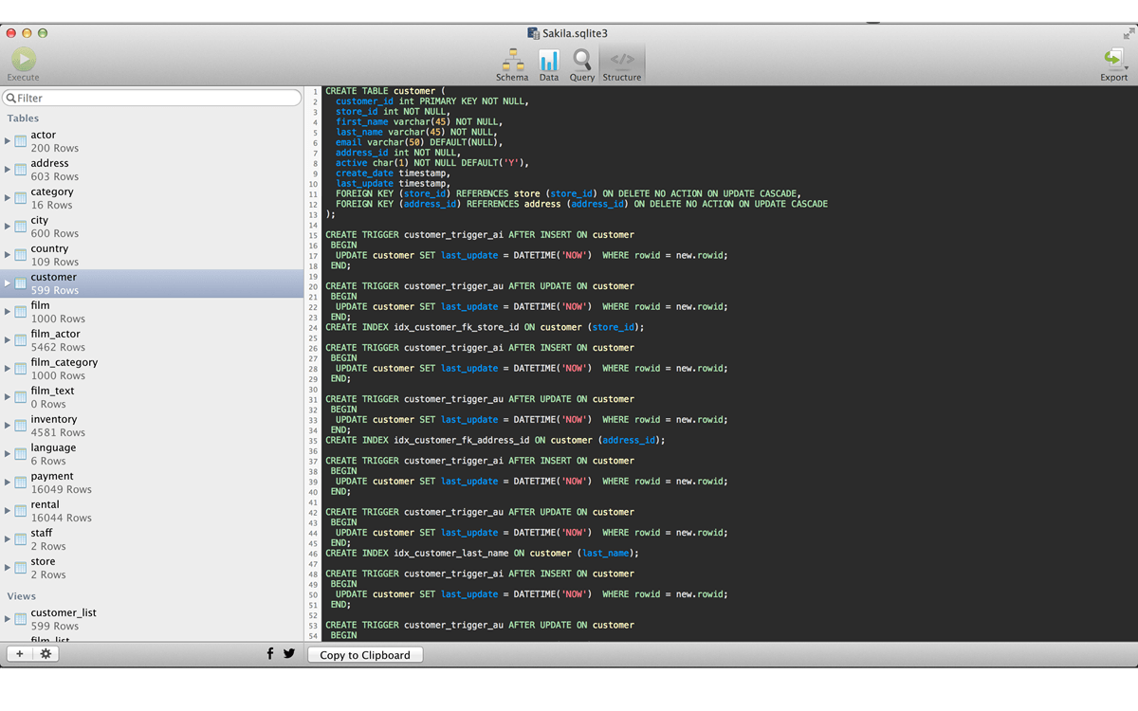Viewport: 1138px width, 711px height.
Task: Click the city table icon
Action: click(x=21, y=227)
